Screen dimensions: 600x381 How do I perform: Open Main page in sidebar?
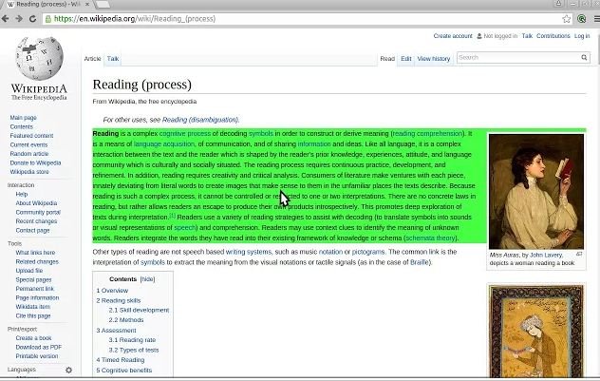(x=24, y=118)
